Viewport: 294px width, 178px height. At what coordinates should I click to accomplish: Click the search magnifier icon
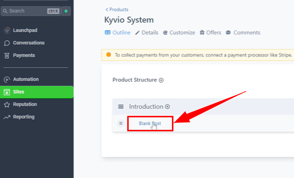click(5, 11)
